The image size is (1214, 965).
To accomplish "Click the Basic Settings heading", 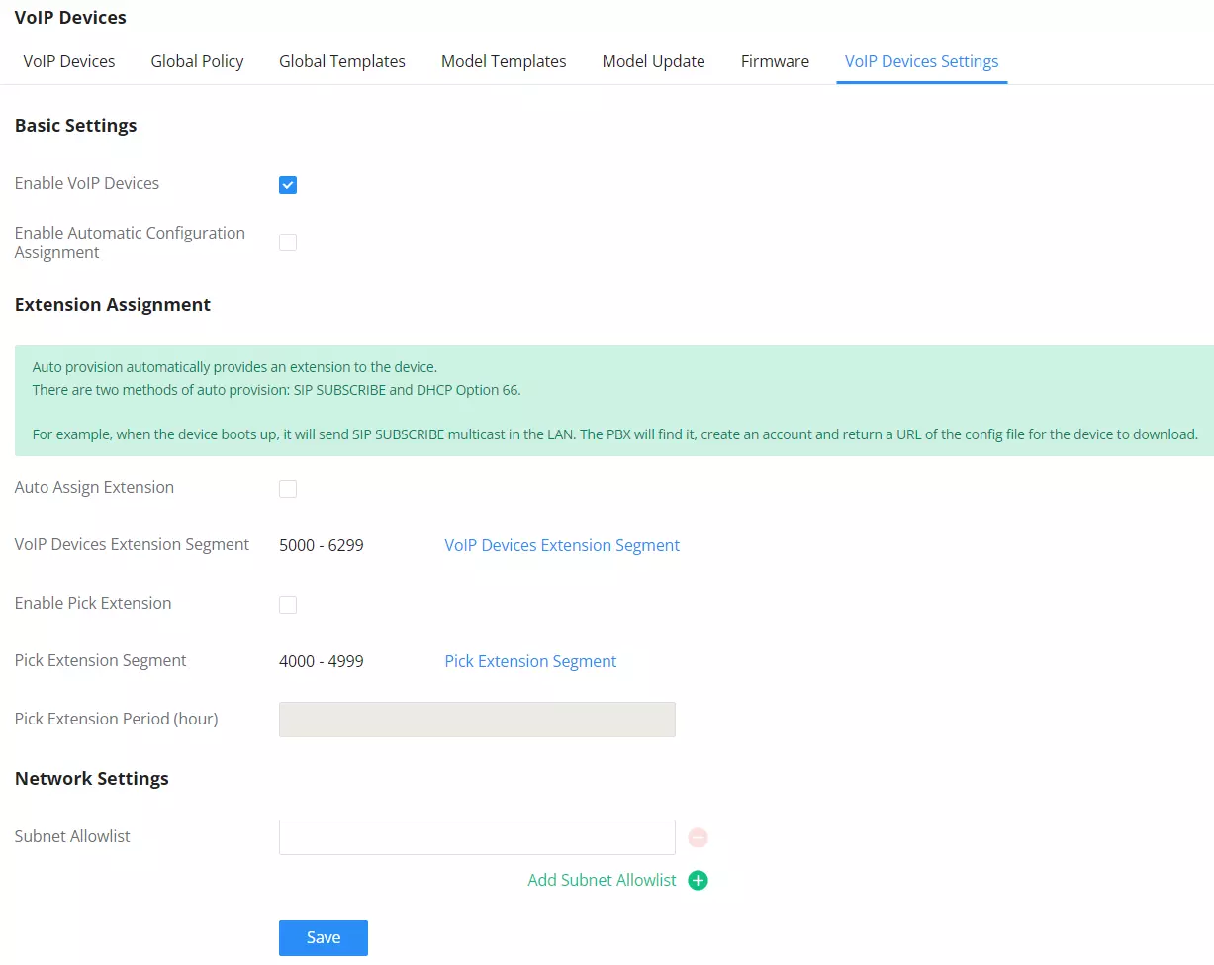I will pos(75,126).
